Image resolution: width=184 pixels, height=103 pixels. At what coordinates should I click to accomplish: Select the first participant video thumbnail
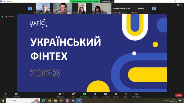click(43, 9)
